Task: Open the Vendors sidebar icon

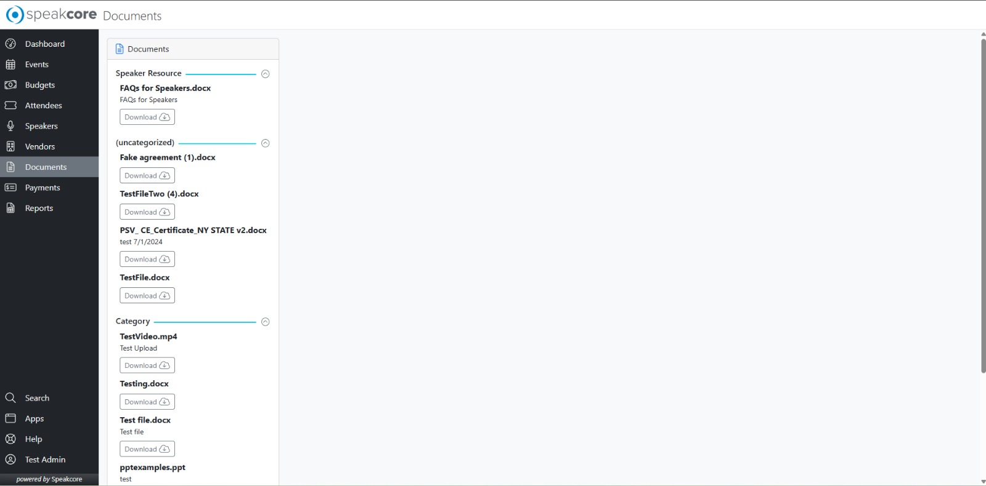Action: pyautogui.click(x=10, y=146)
